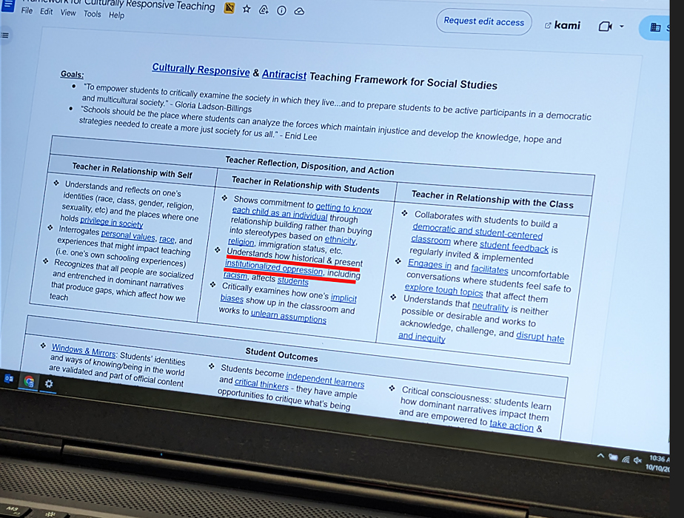Show the document outline sidebar
Image resolution: width=684 pixels, height=518 pixels.
tap(6, 35)
